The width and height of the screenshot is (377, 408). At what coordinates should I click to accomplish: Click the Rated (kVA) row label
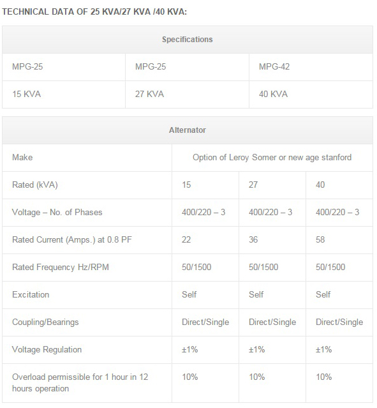35,185
